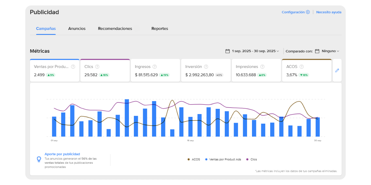371x185 pixels.
Task: Click help icon next to Inversión
Action: point(206,67)
